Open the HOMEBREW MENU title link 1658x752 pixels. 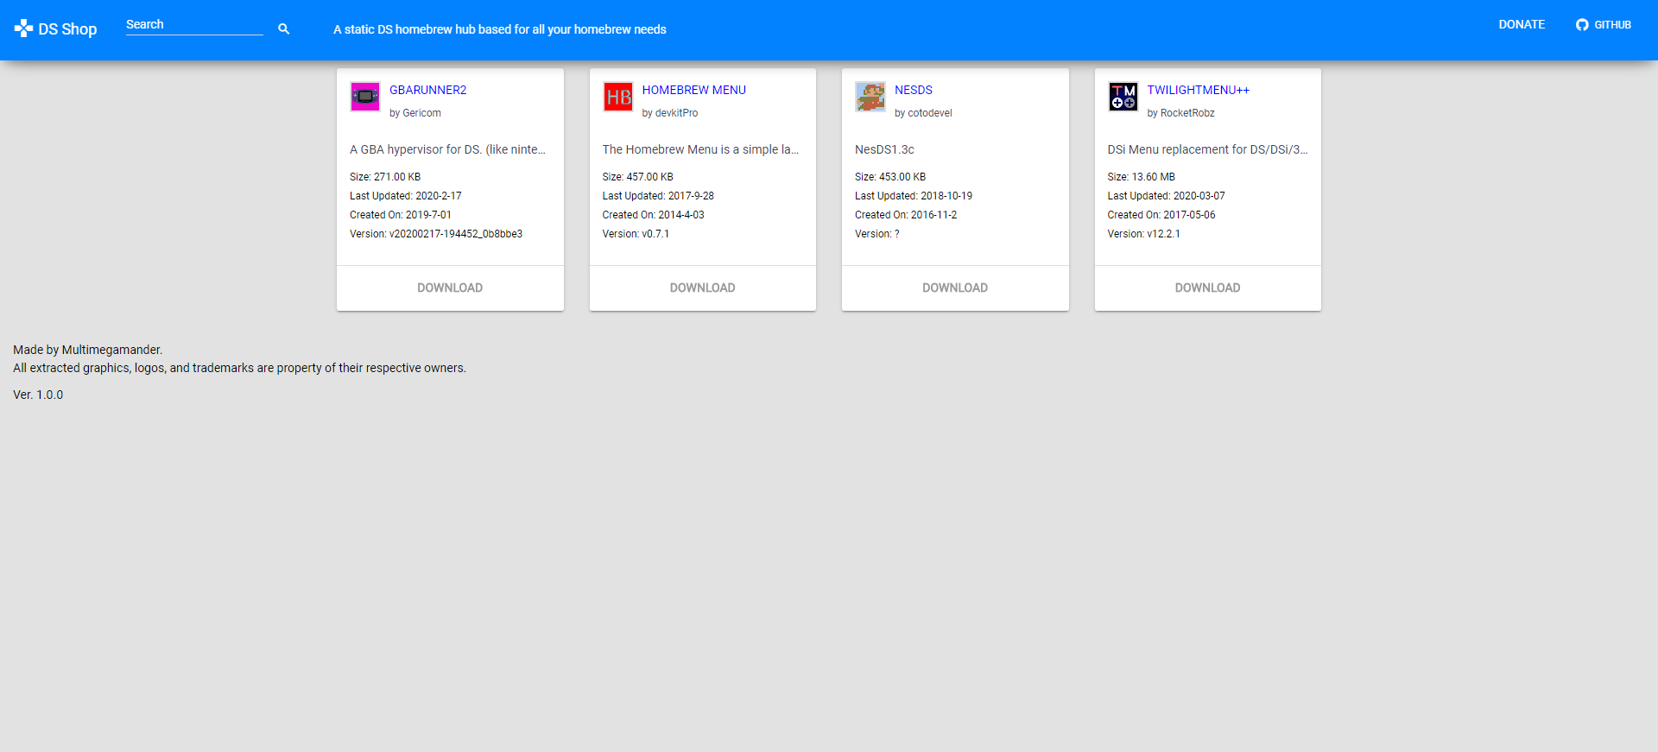pyautogui.click(x=694, y=90)
